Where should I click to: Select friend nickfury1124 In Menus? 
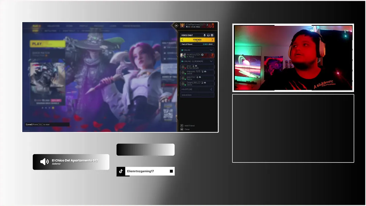click(x=197, y=56)
